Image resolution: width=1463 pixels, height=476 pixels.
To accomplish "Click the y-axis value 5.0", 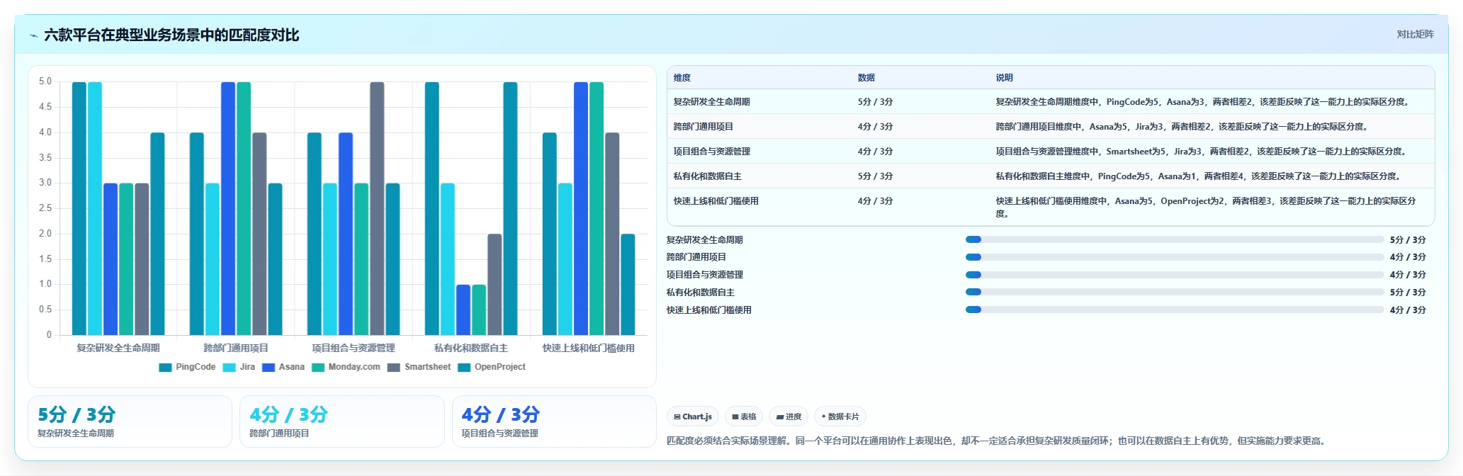I will coord(45,81).
